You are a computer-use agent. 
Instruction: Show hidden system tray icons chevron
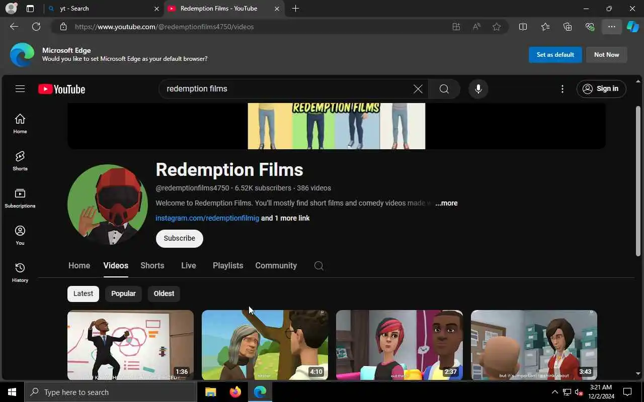(x=555, y=392)
